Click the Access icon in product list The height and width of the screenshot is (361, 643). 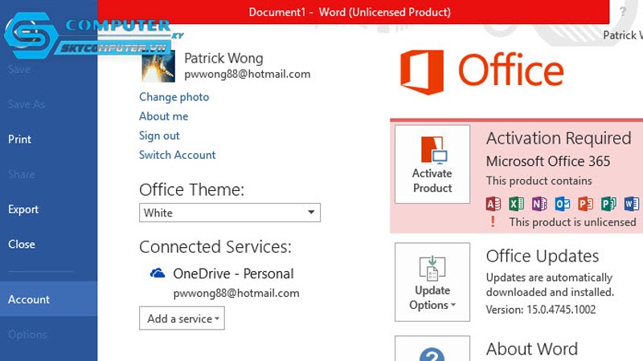tap(494, 204)
